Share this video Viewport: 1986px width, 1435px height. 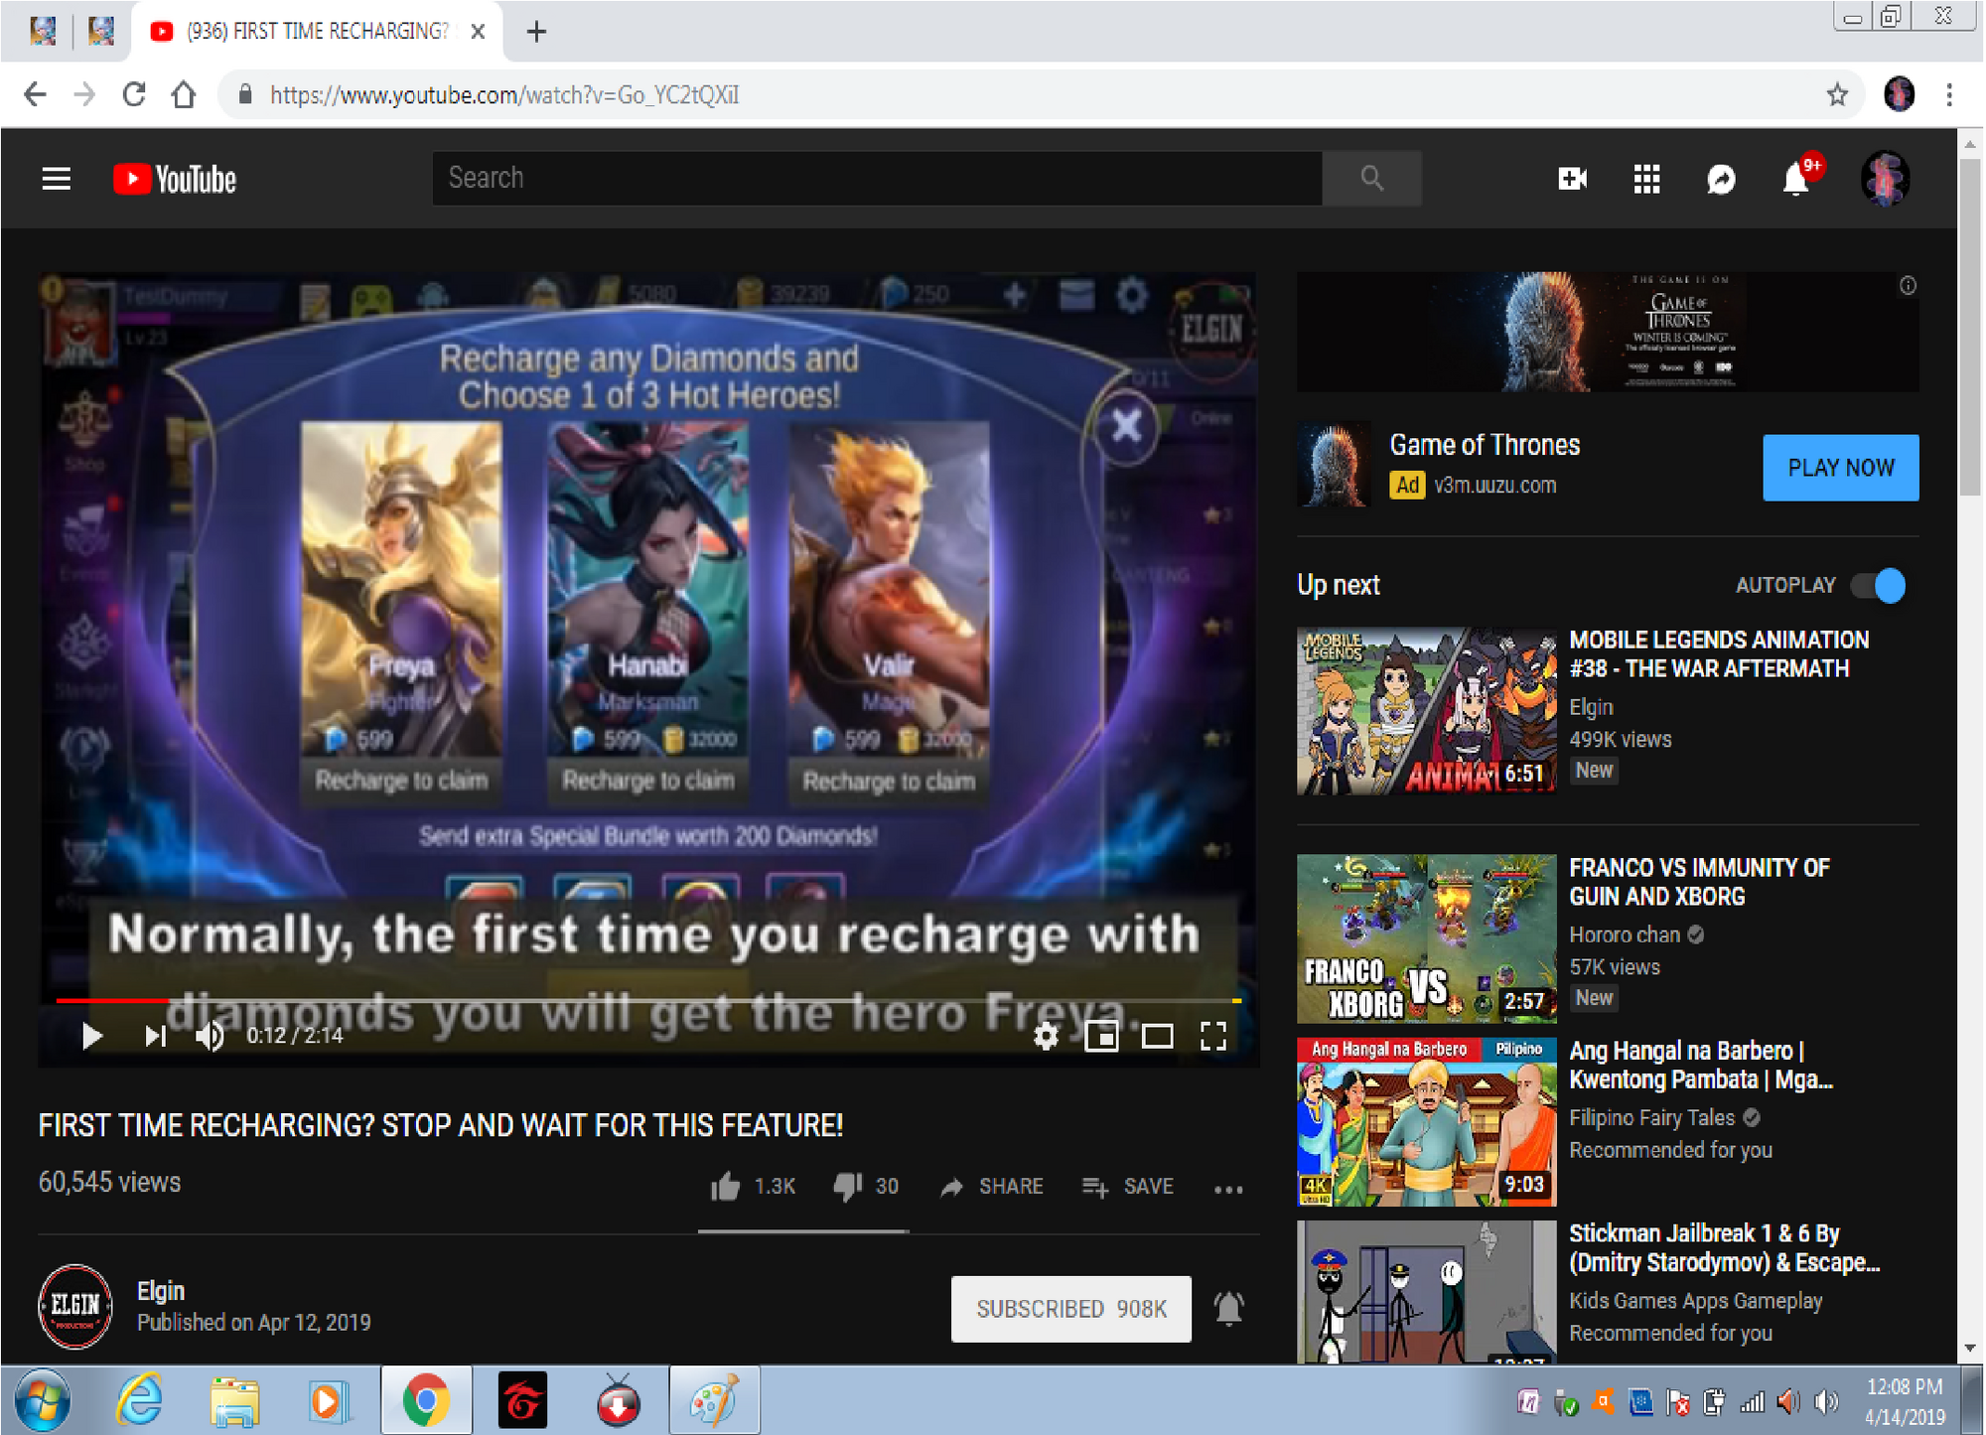click(x=991, y=1186)
